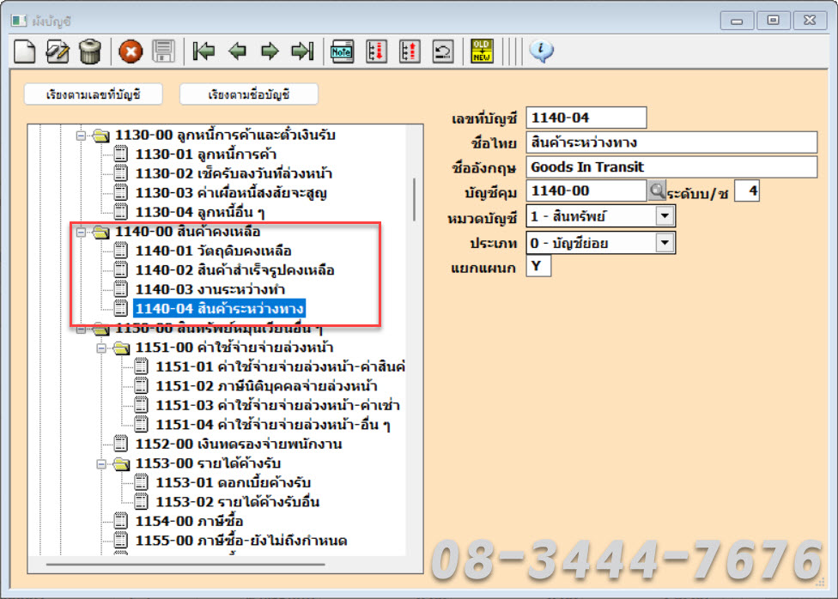Screen dimensions: 838x599
Task: Click the แยกแผนก field showing Y
Action: [x=538, y=266]
